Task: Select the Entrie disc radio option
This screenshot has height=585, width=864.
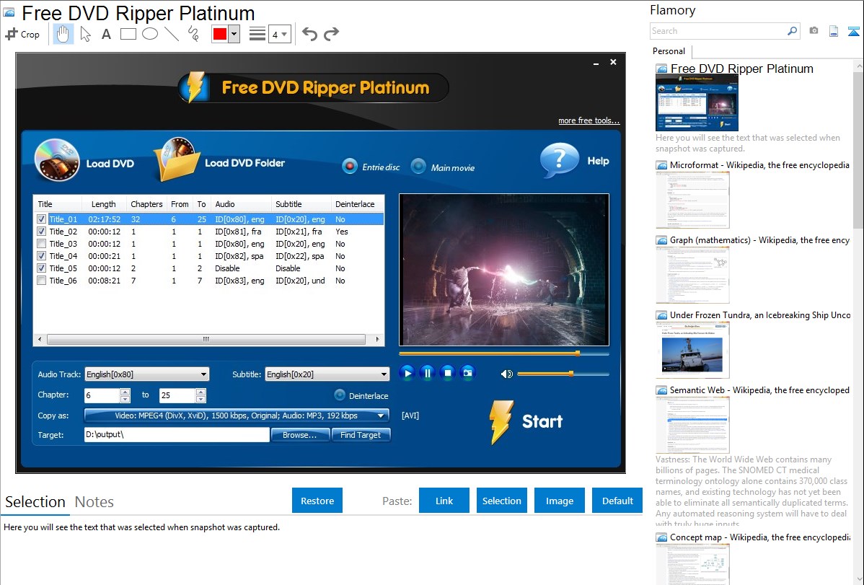Action: [x=349, y=166]
